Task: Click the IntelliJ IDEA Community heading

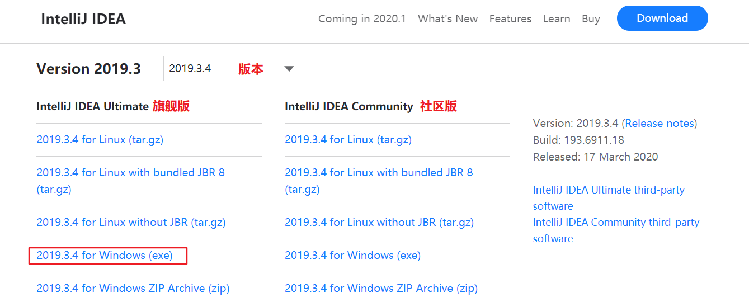Action: coord(349,106)
